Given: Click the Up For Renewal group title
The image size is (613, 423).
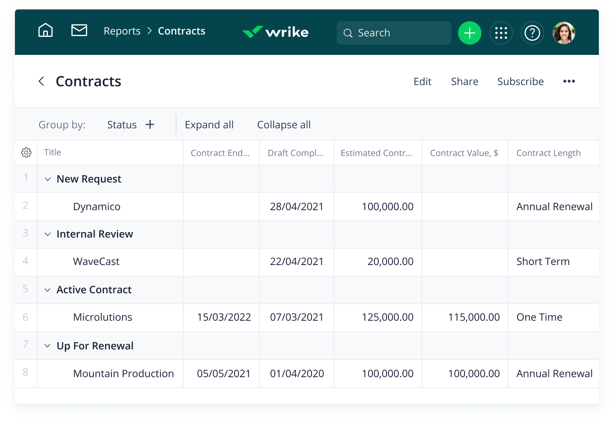Looking at the screenshot, I should [x=95, y=346].
